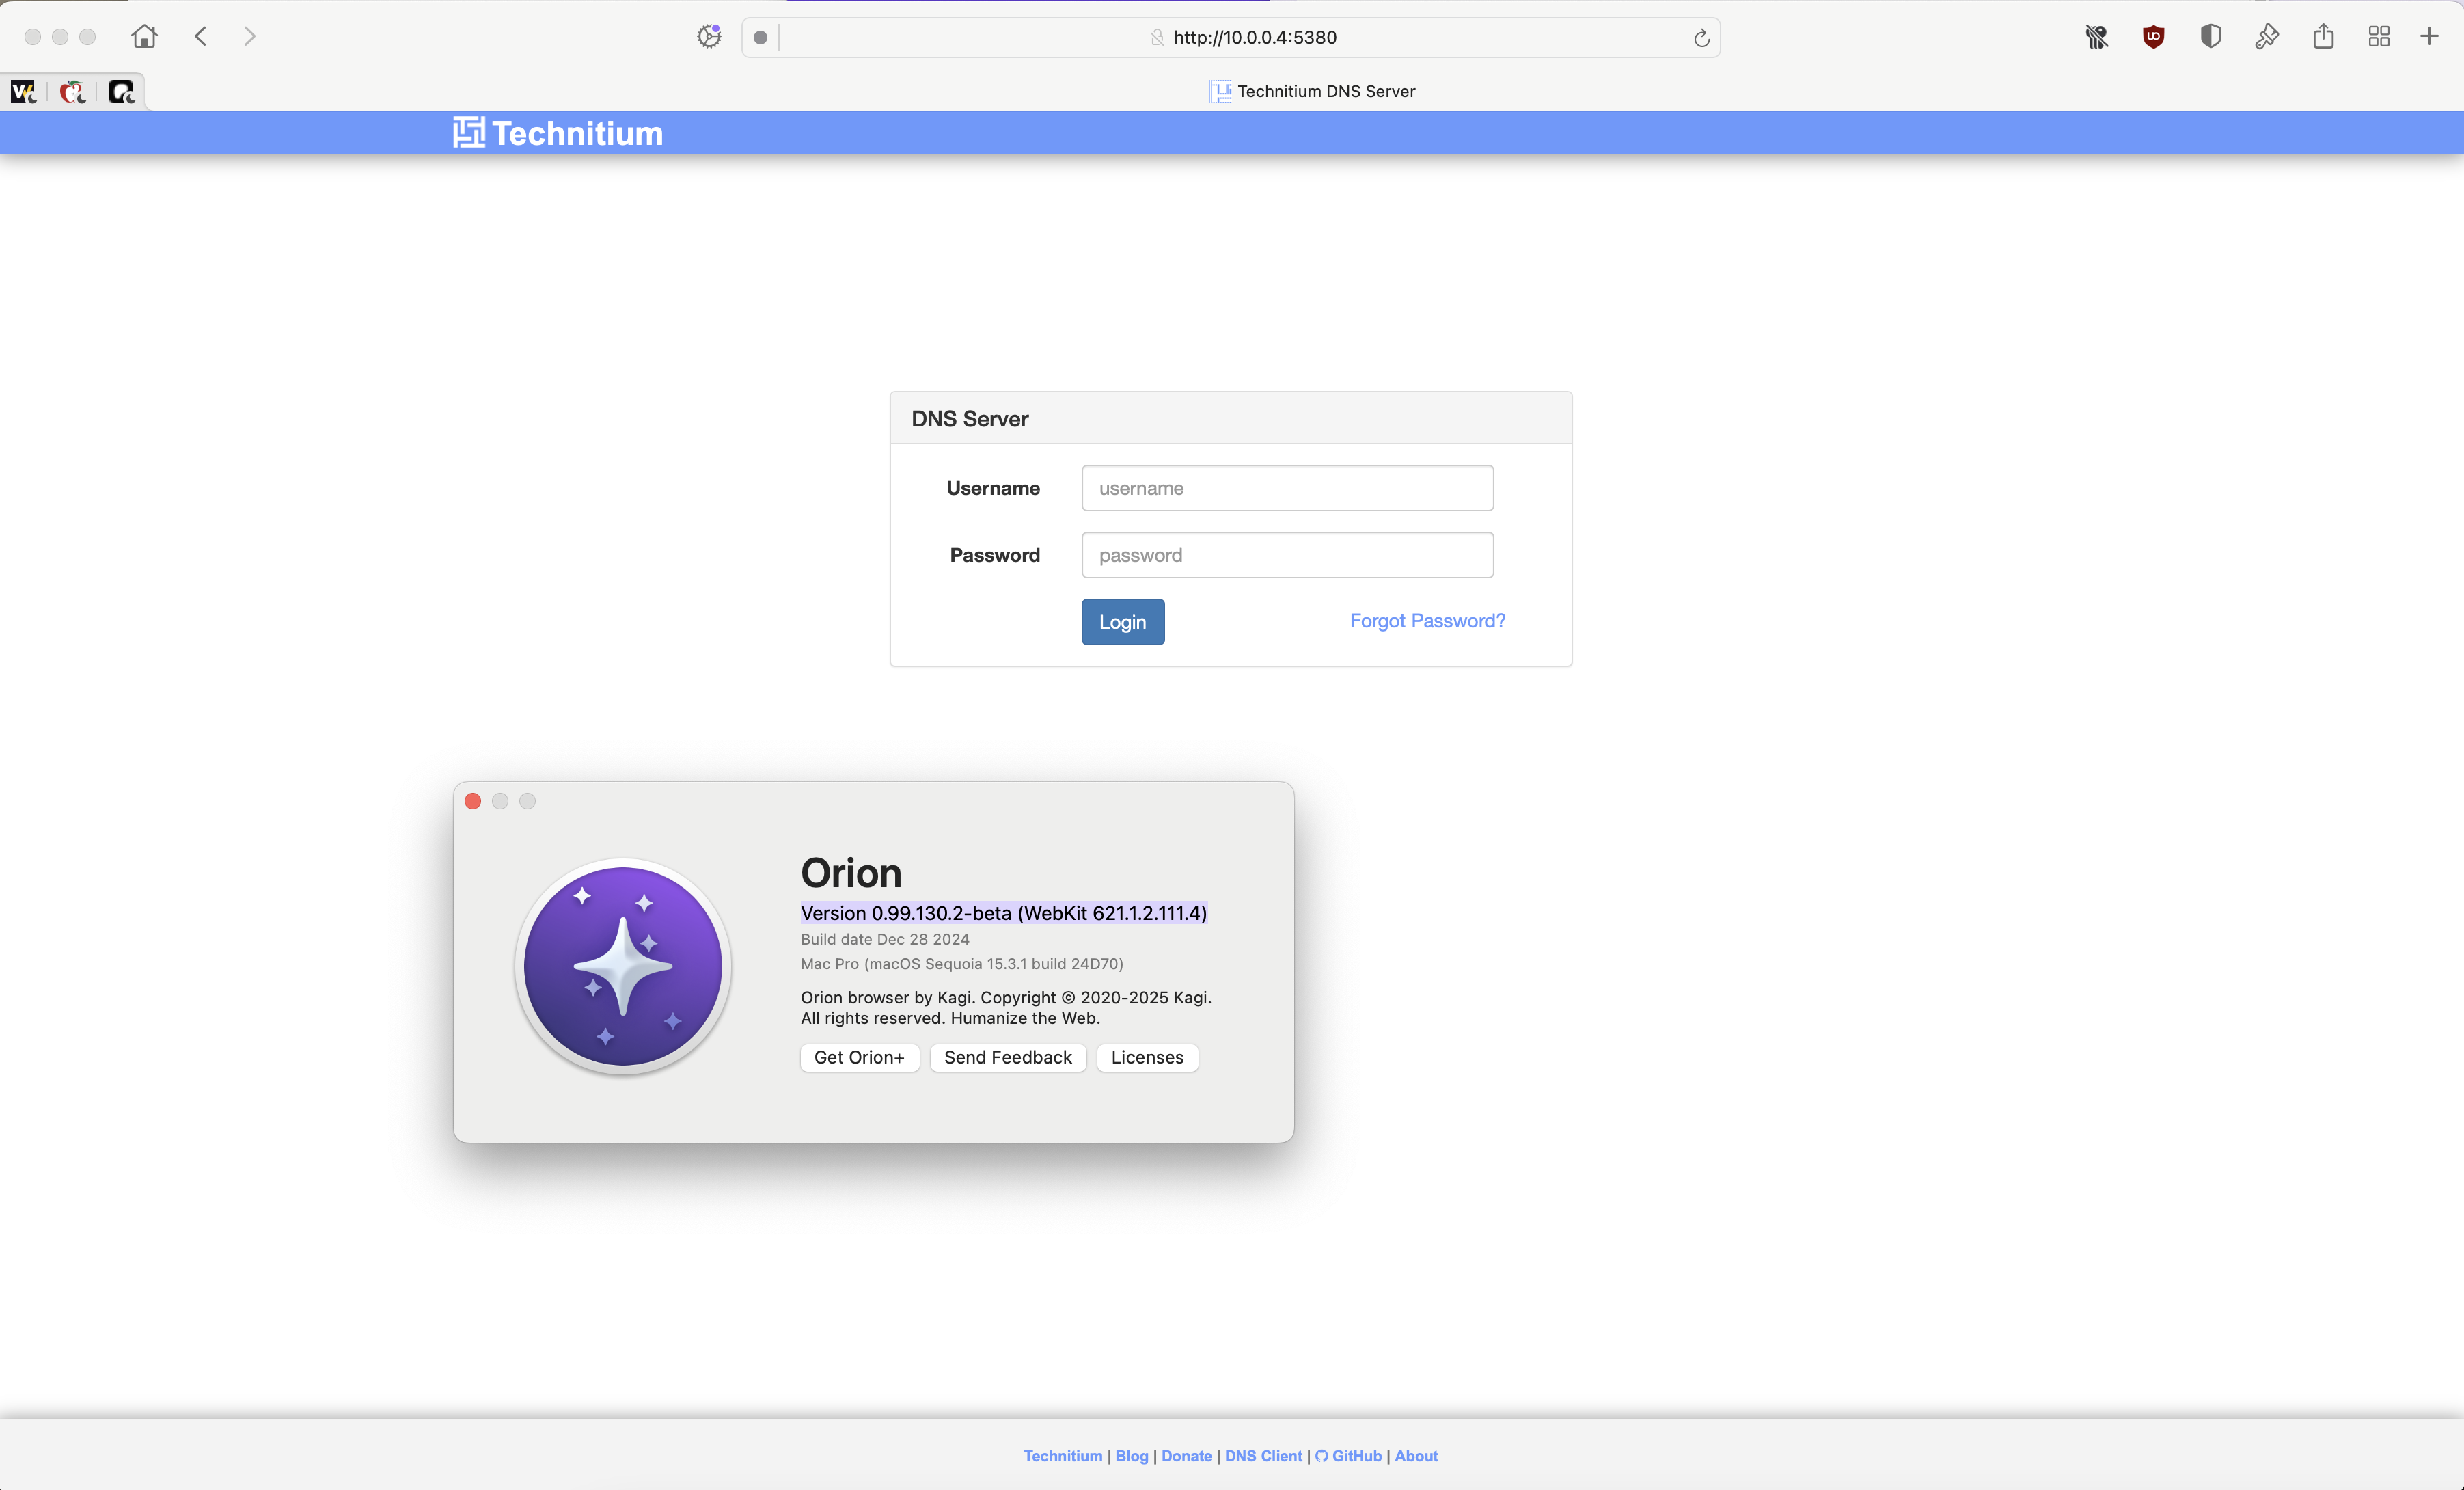Close the Orion about window
The image size is (2464, 1490).
tap(473, 801)
